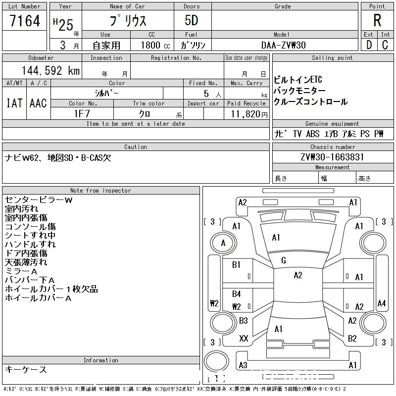Select the engine displacement 1800 cc
The width and height of the screenshot is (396, 396).
(155, 45)
